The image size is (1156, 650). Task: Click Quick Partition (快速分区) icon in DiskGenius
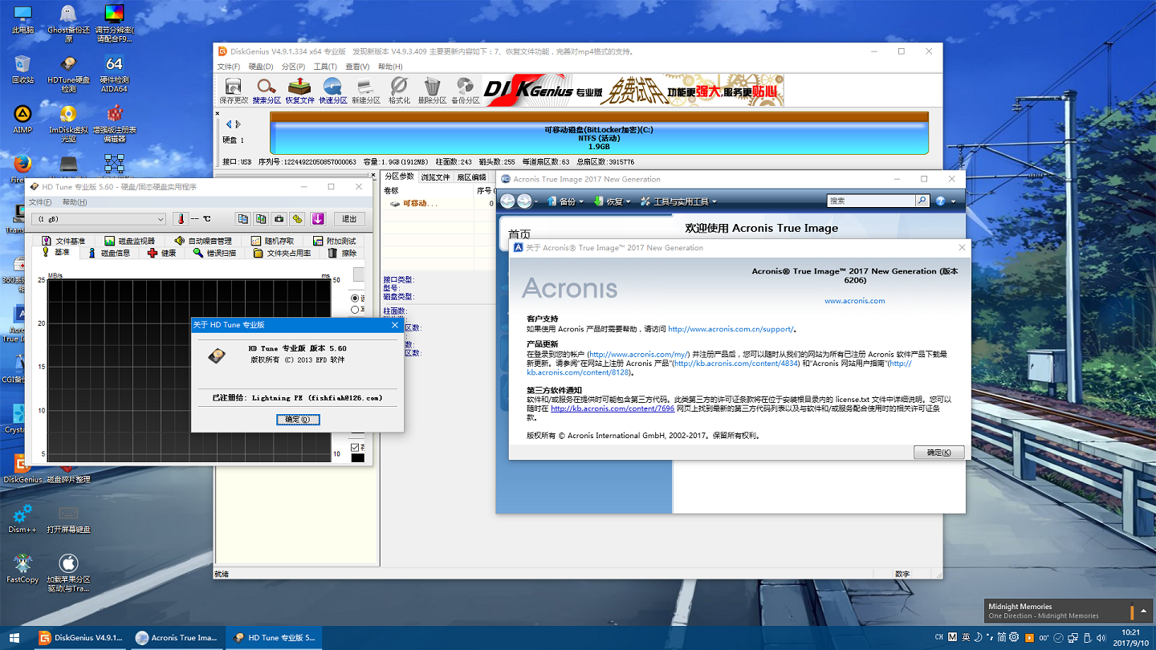[332, 91]
